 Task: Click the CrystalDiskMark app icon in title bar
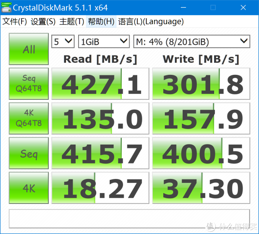coord(6,7)
